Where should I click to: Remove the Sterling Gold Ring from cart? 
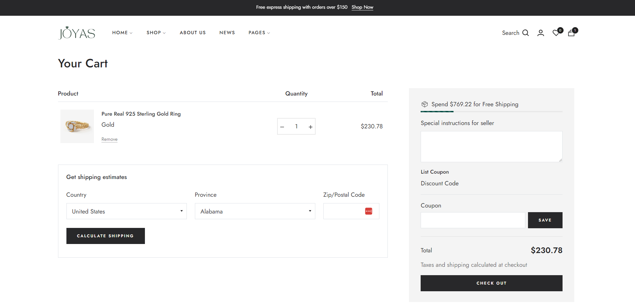coord(109,139)
